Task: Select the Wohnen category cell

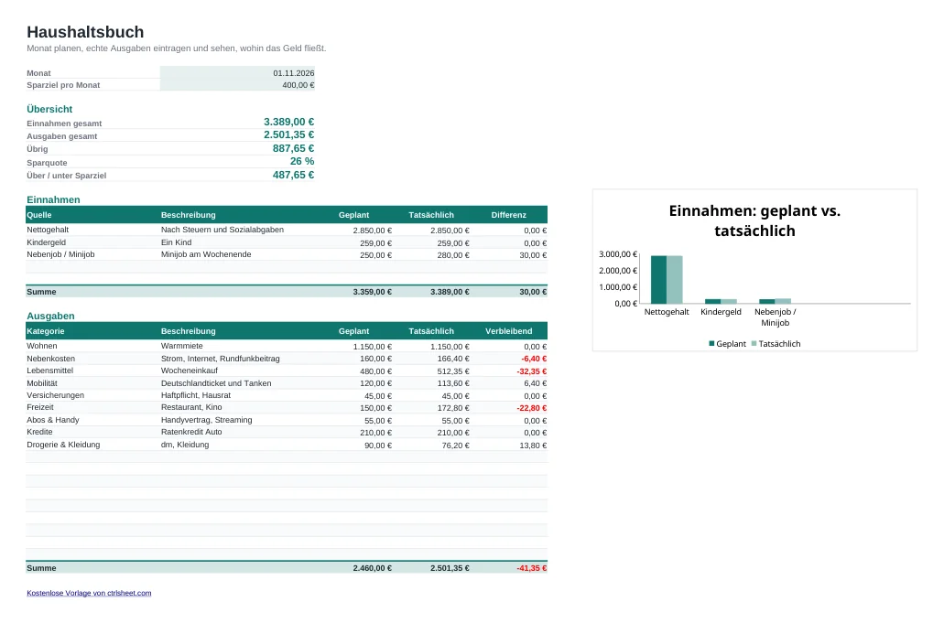Action: 92,346
